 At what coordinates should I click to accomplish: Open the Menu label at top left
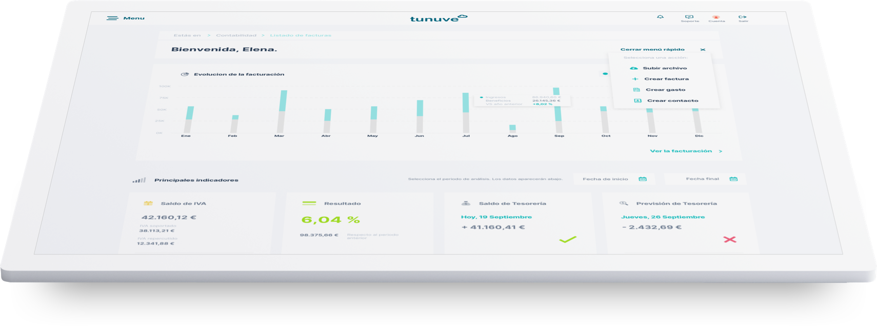134,18
